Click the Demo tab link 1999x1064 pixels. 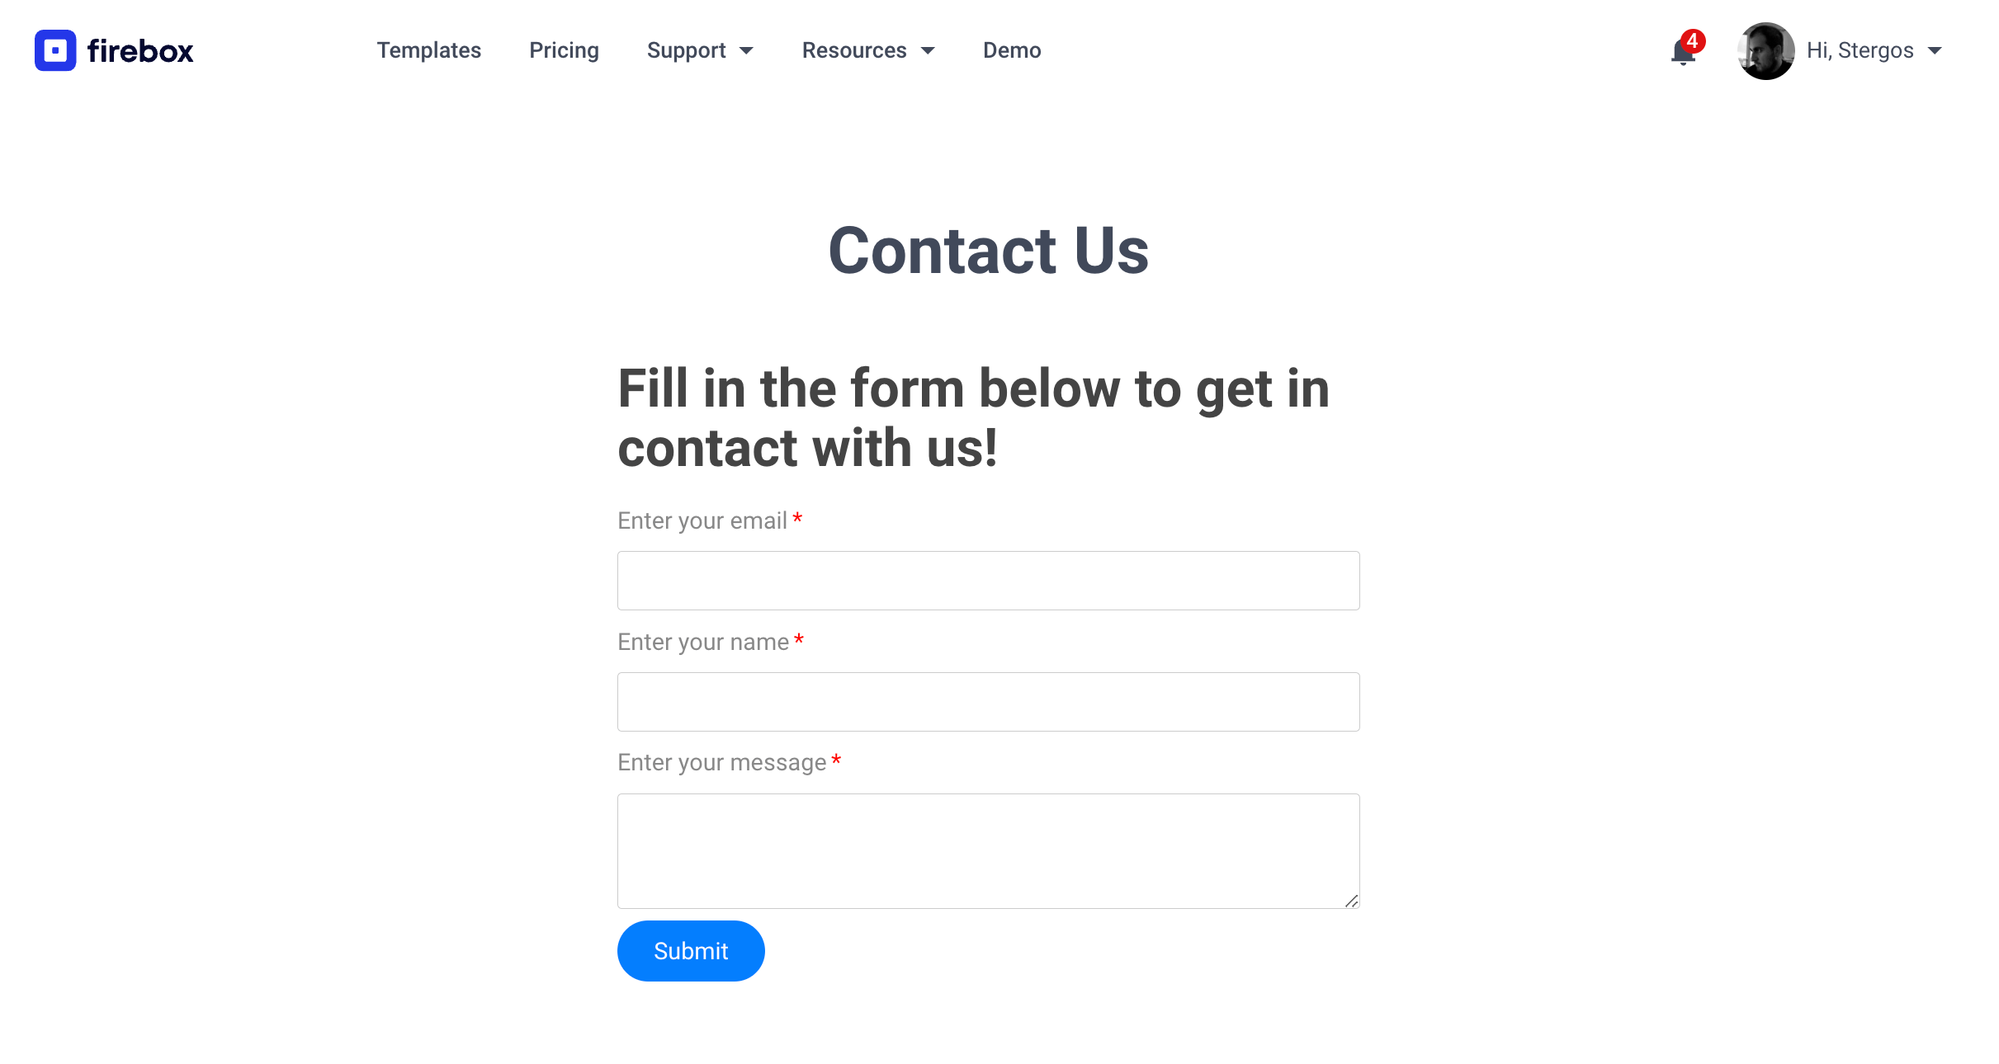coord(1010,50)
